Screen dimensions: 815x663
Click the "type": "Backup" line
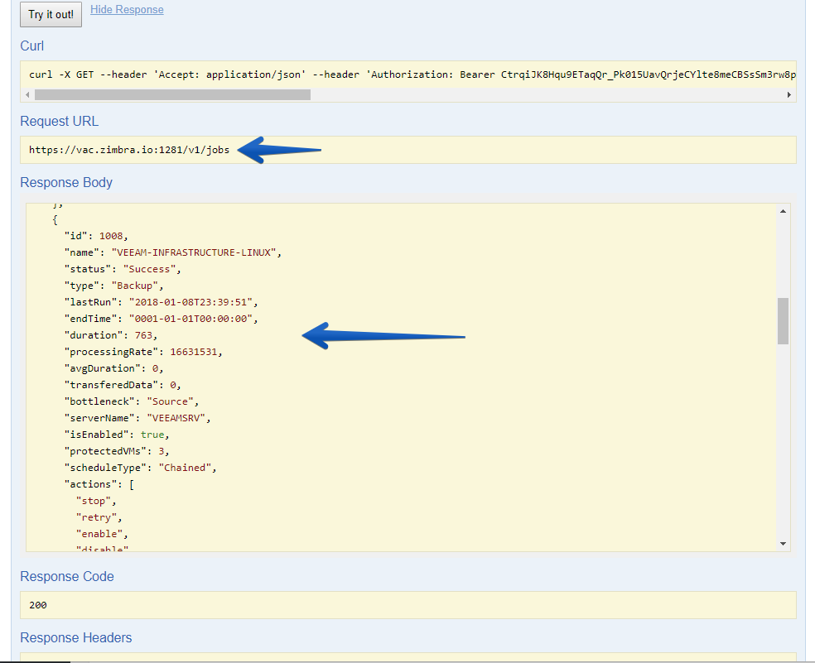pos(113,286)
